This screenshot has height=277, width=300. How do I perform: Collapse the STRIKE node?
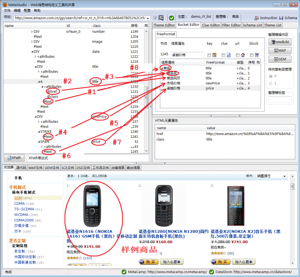point(39,132)
